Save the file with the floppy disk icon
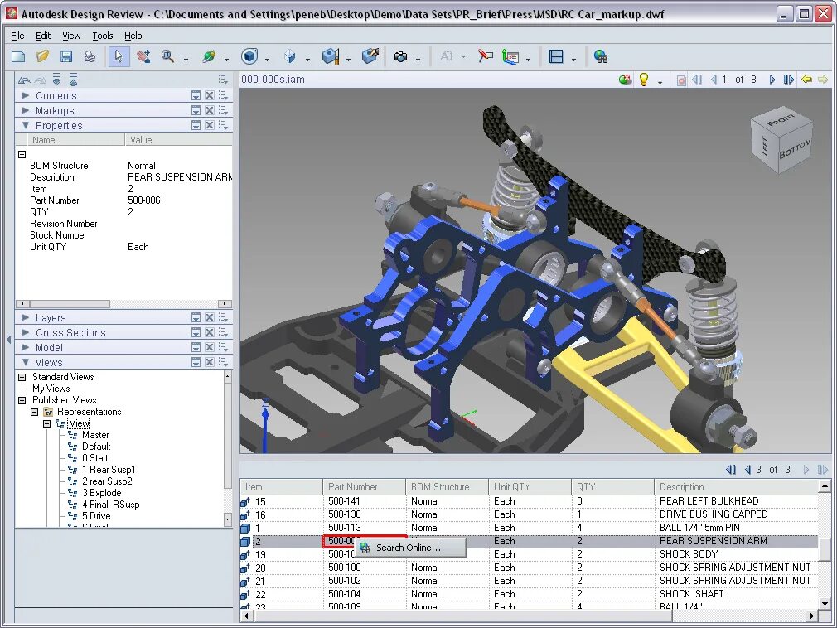 tap(66, 56)
